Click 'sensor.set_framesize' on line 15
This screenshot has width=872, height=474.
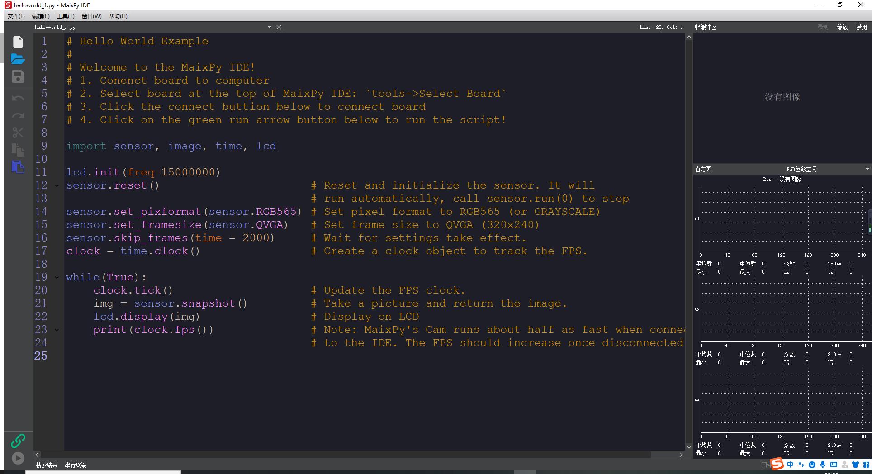(134, 225)
